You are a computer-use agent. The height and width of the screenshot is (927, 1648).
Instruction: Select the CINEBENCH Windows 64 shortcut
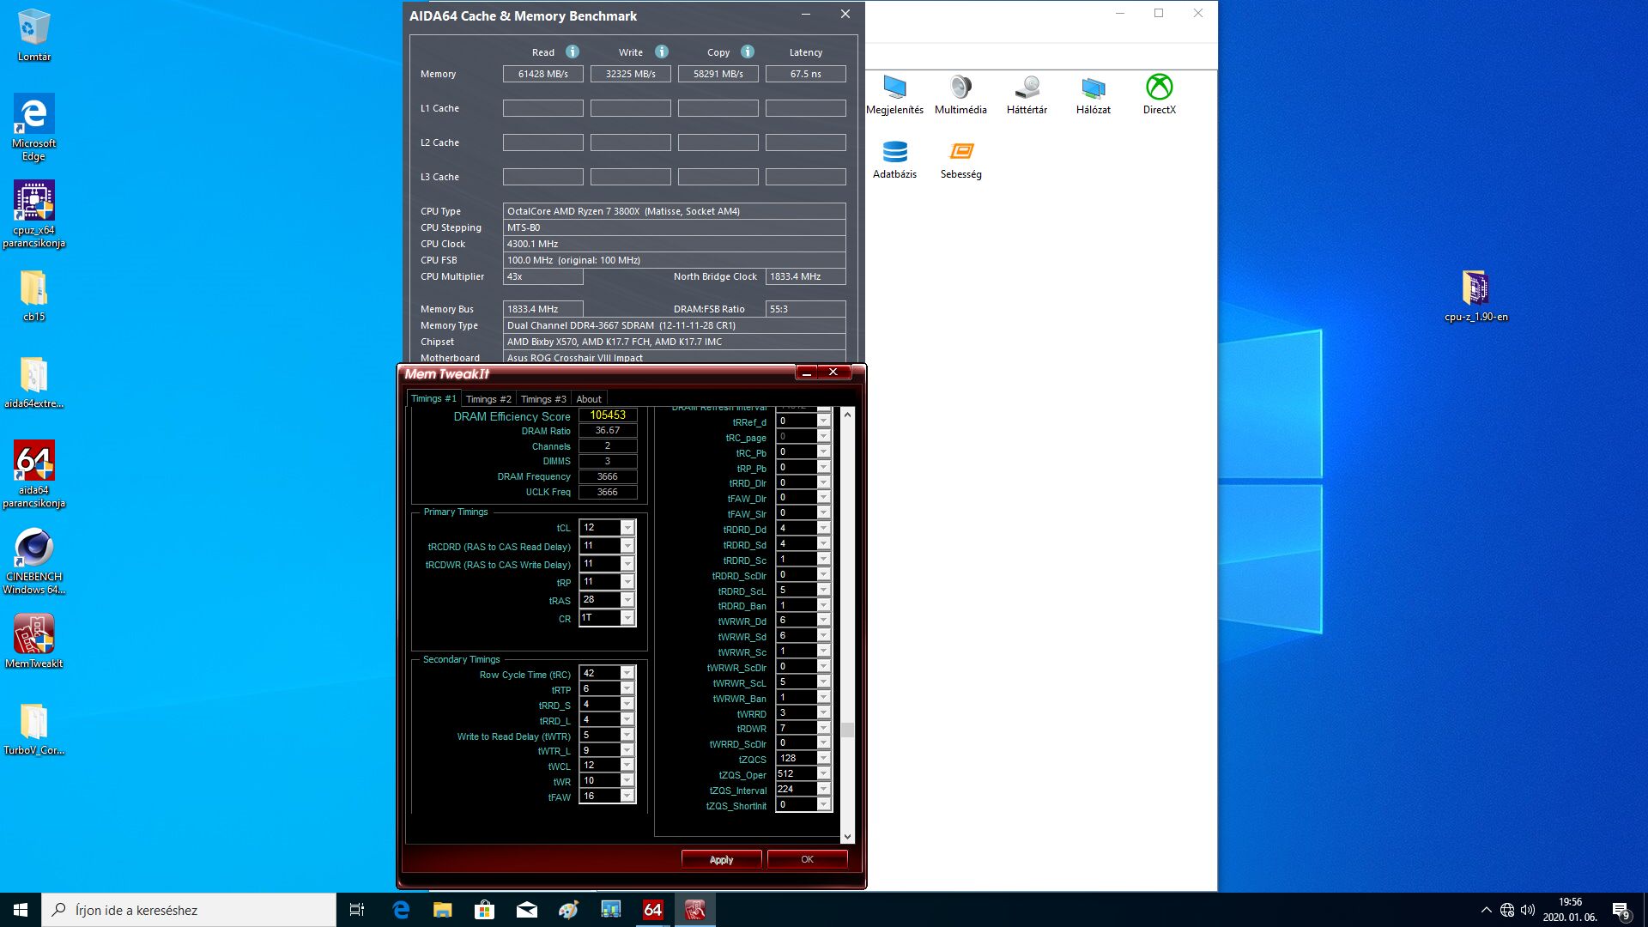[33, 561]
